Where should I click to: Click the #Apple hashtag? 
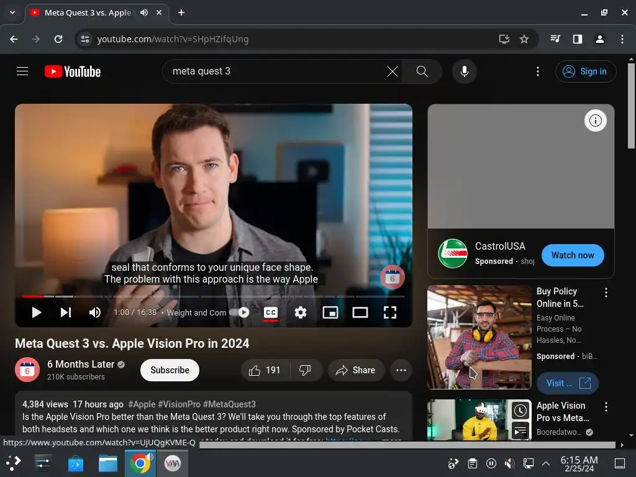click(142, 404)
